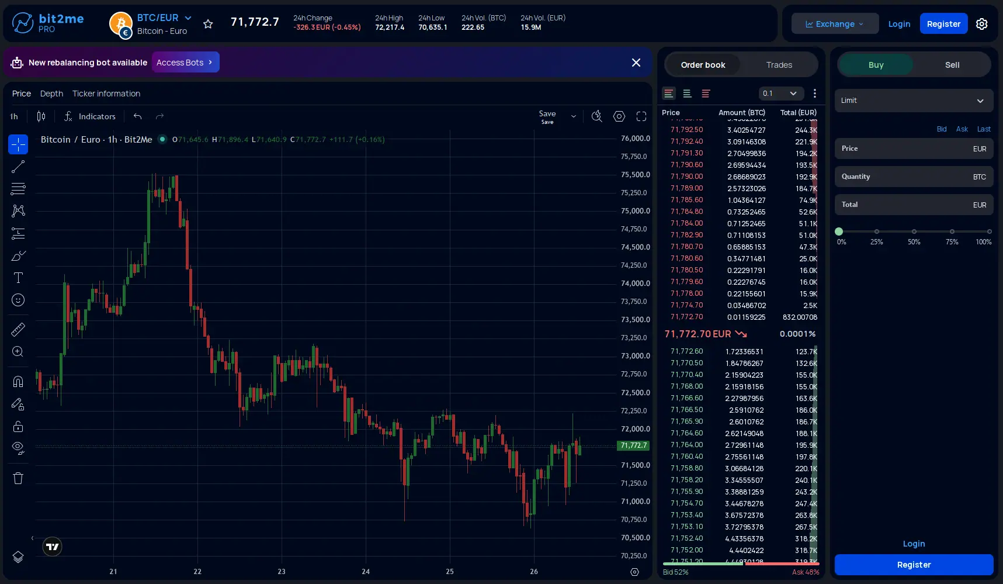Open the Ticker information tab
Image resolution: width=1003 pixels, height=584 pixels.
[106, 94]
